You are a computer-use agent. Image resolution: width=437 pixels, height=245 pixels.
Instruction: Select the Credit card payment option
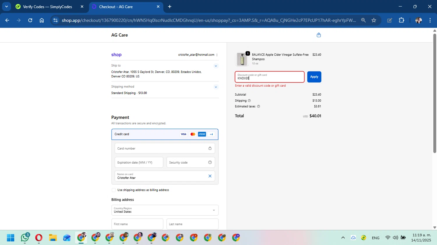(x=165, y=134)
